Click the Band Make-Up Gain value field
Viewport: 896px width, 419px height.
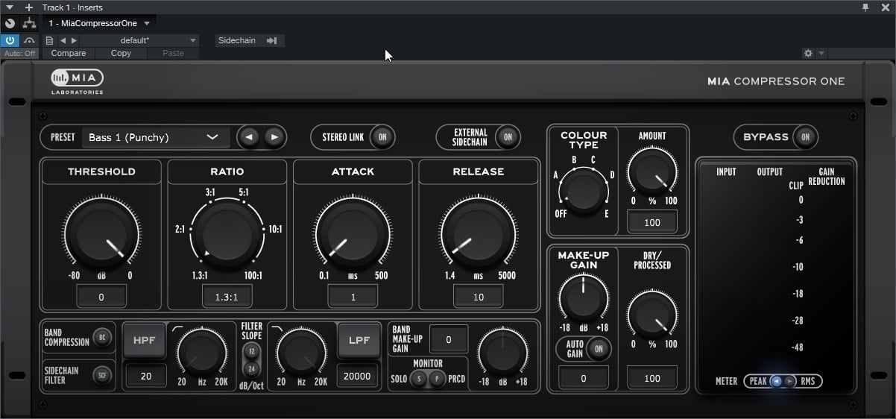(x=449, y=339)
